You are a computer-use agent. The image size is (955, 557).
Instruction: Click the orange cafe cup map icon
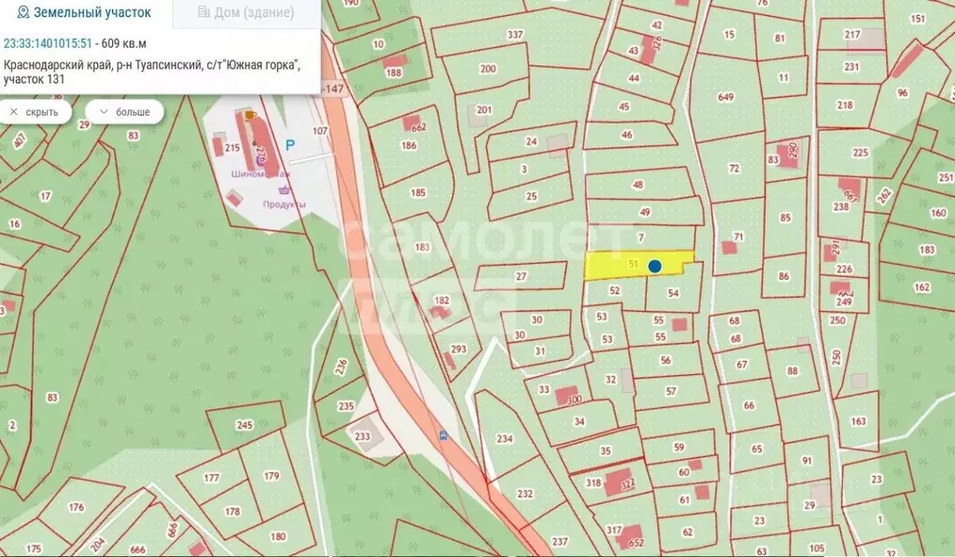(x=249, y=116)
